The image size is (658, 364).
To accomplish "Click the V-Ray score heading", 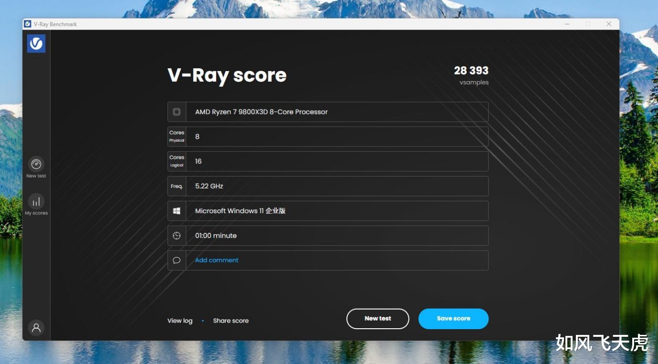I will click(x=227, y=75).
